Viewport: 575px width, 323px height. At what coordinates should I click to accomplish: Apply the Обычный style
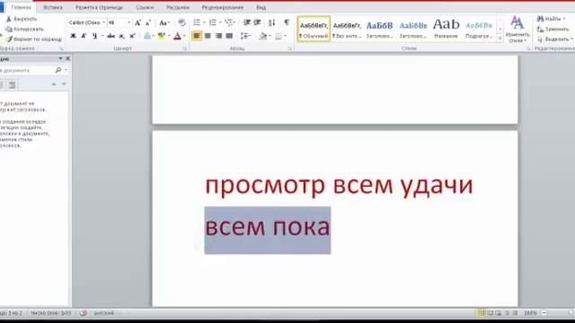click(x=314, y=29)
